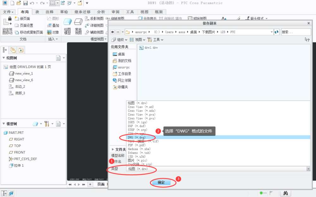This screenshot has width=316, height=197.
Task: Click the 常规视图 (General View) icon
Action: tap(78, 25)
